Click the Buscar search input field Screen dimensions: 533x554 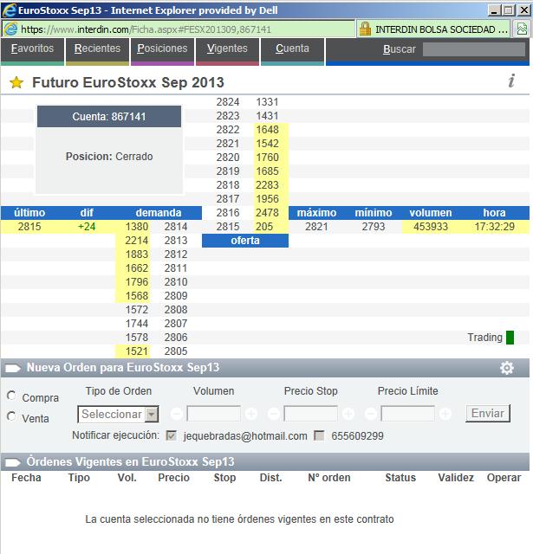coord(474,49)
